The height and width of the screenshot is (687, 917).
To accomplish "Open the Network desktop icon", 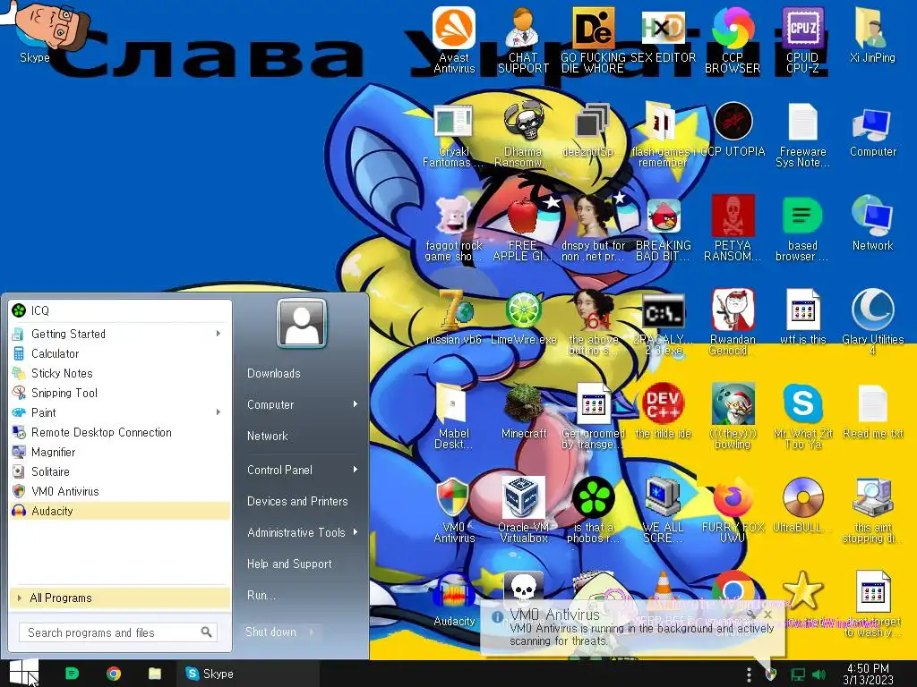I will tap(872, 223).
